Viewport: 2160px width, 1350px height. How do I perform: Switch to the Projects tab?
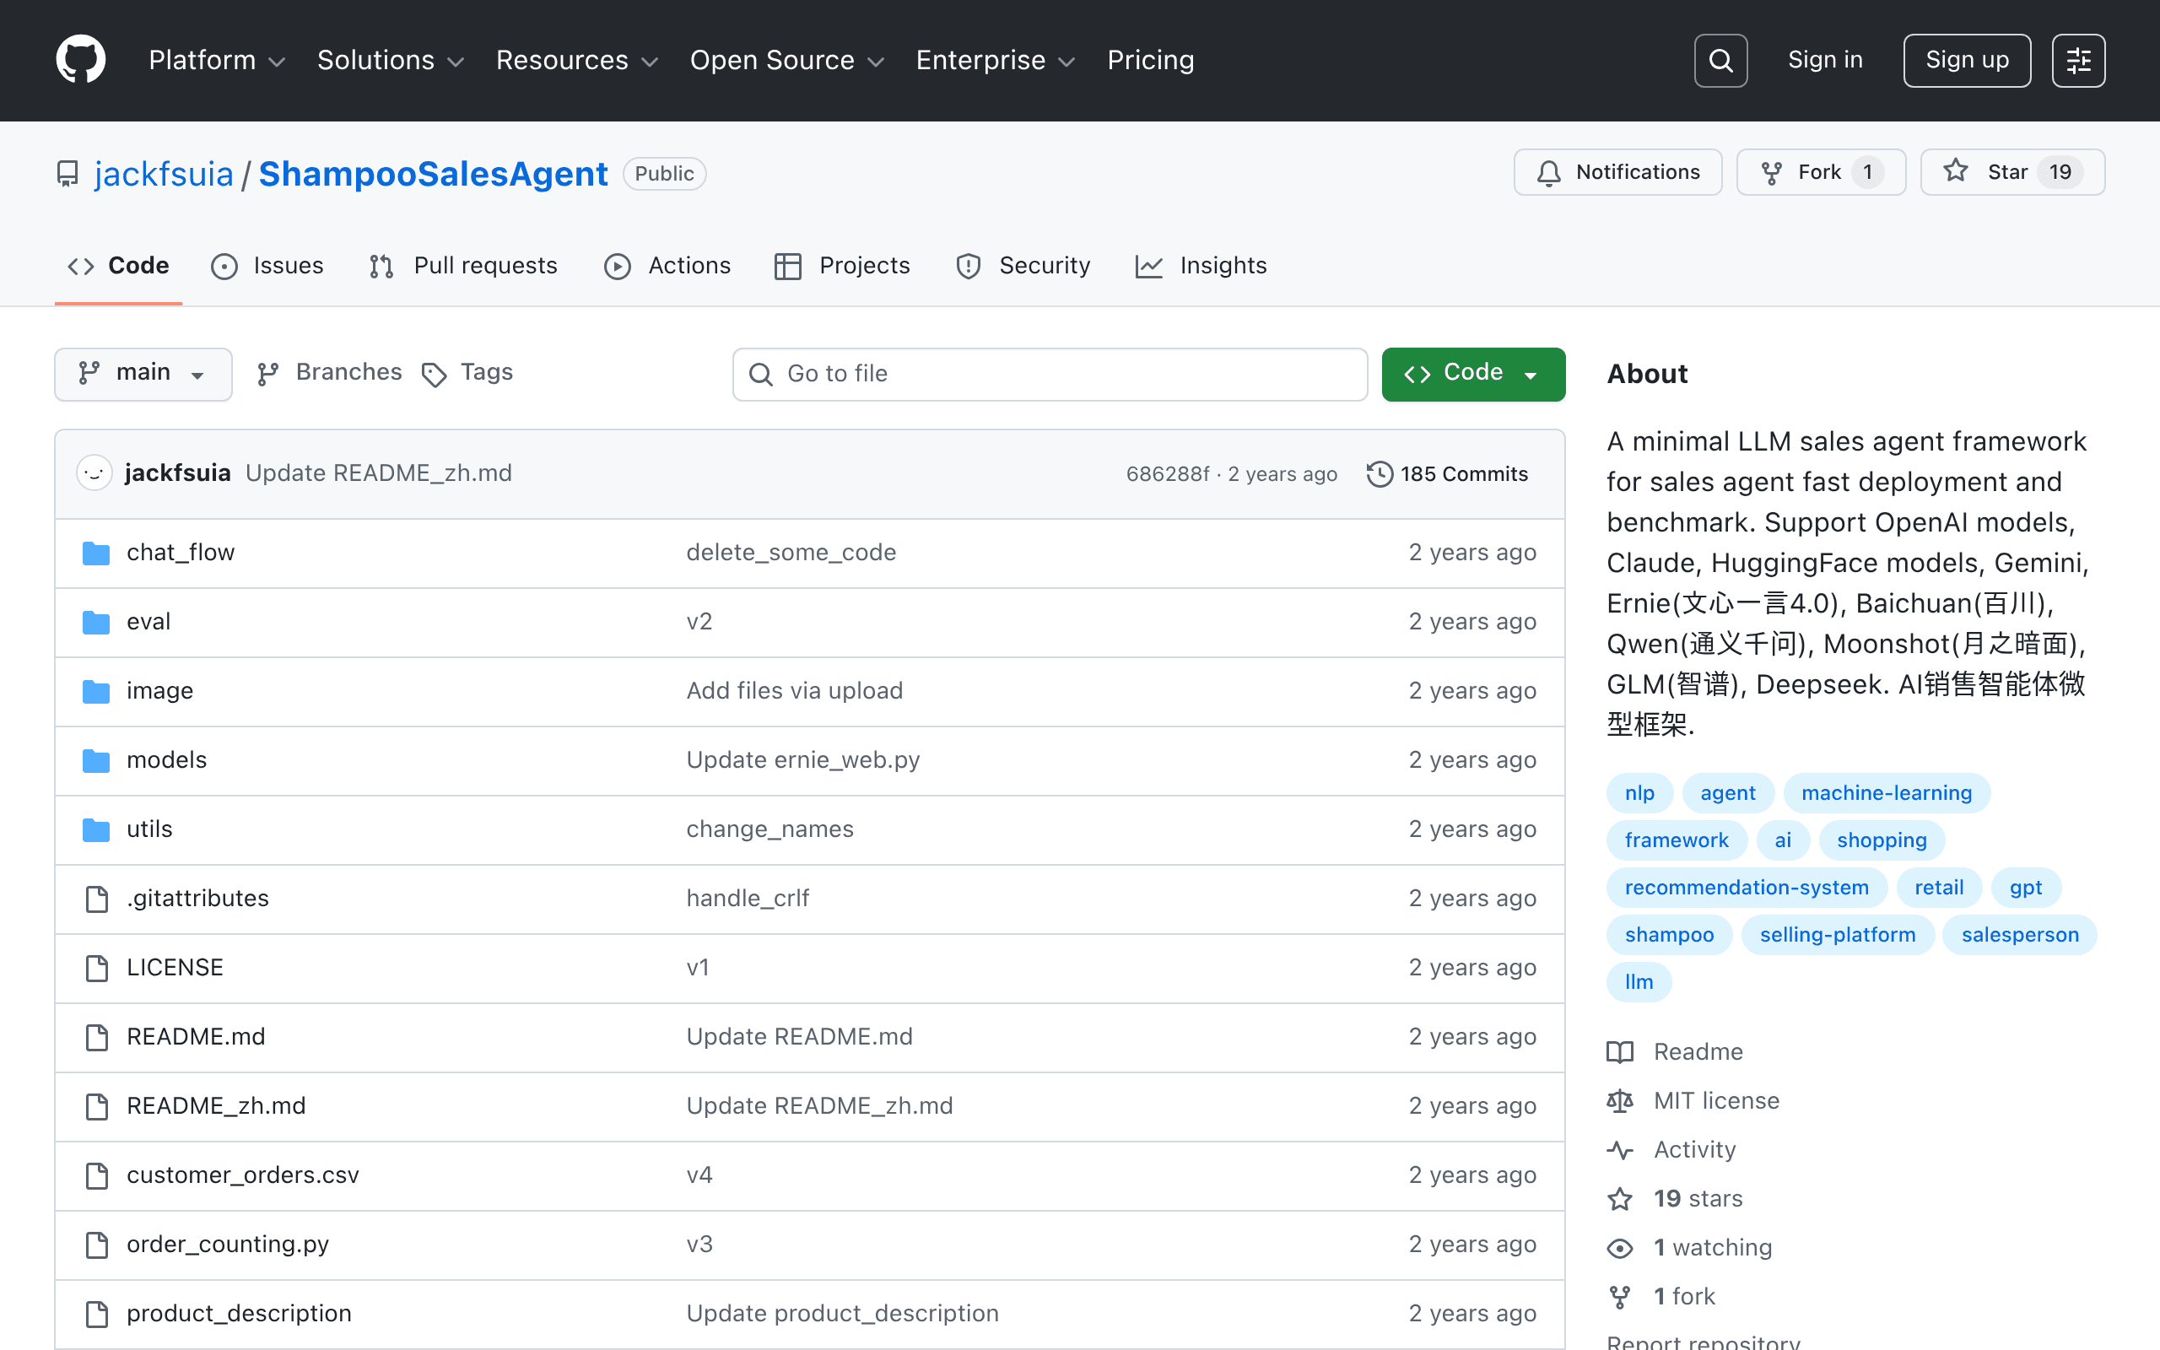pyautogui.click(x=842, y=266)
